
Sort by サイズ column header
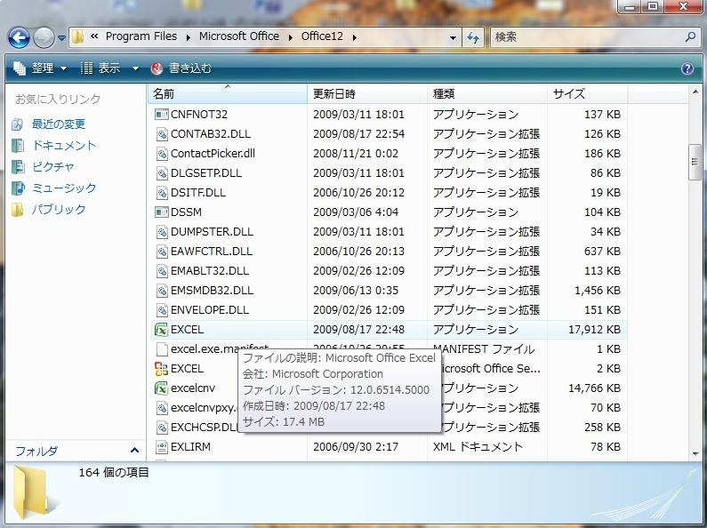[x=587, y=93]
